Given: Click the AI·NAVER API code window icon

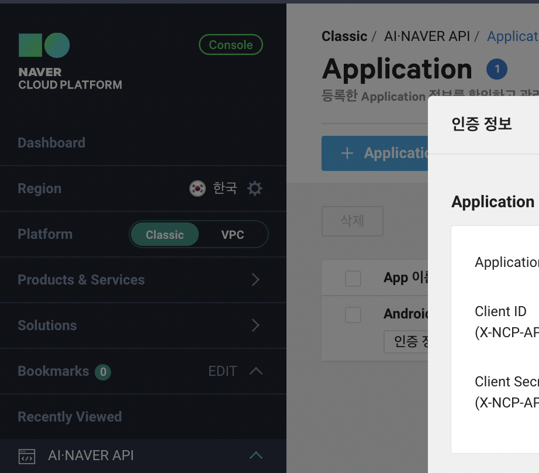Looking at the screenshot, I should pyautogui.click(x=27, y=456).
